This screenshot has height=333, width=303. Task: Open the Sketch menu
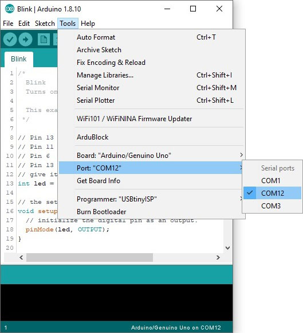click(x=45, y=24)
